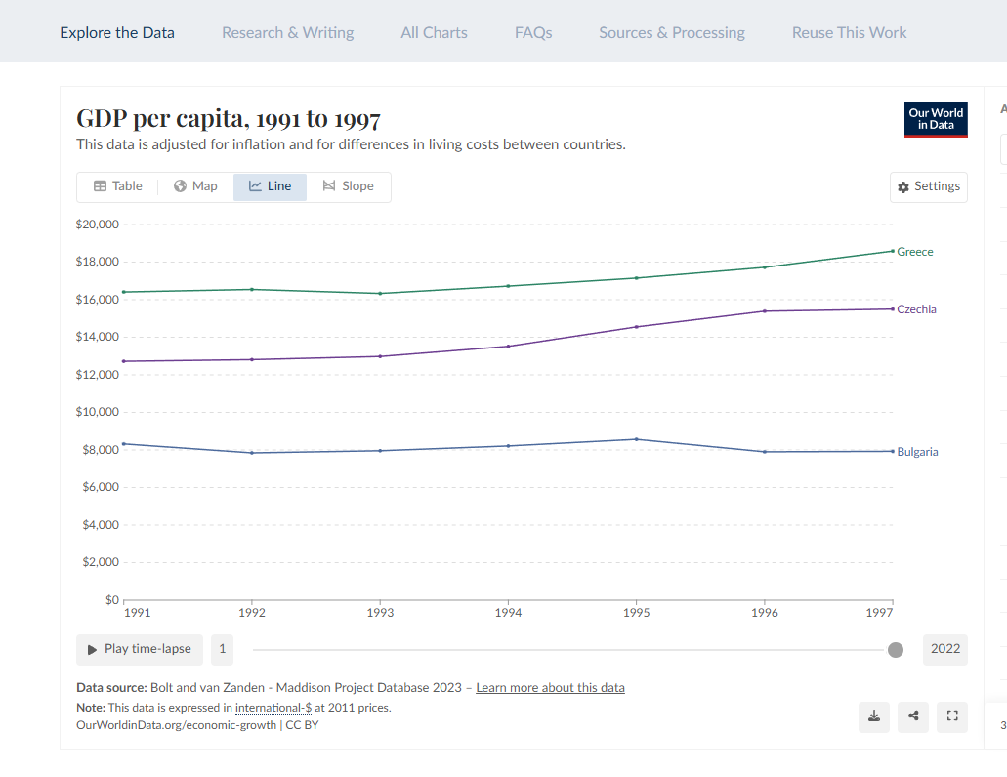Start the Play time-lapse control
Screen dimensions: 1007x777
point(140,649)
